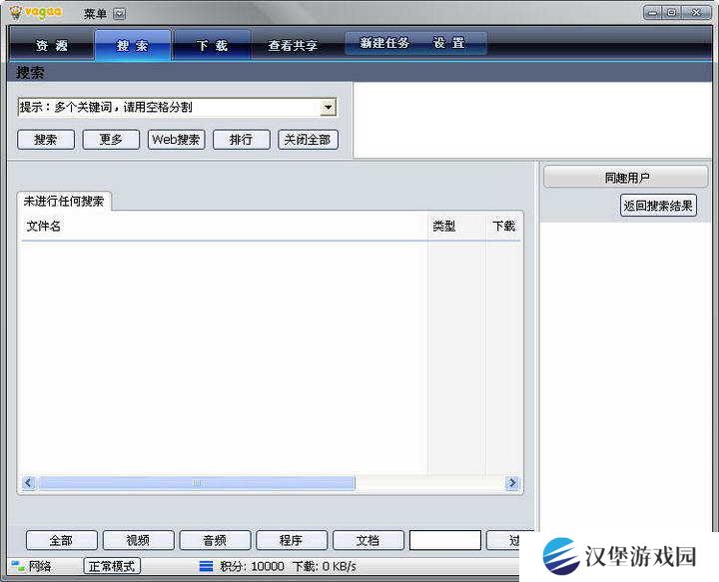Screen dimensions: 719x582
Task: Click the 关闭全部 button
Action: [x=309, y=140]
